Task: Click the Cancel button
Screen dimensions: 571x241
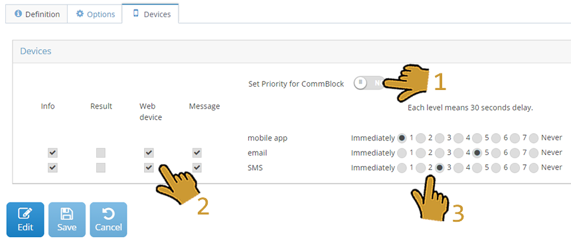Action: (x=108, y=220)
